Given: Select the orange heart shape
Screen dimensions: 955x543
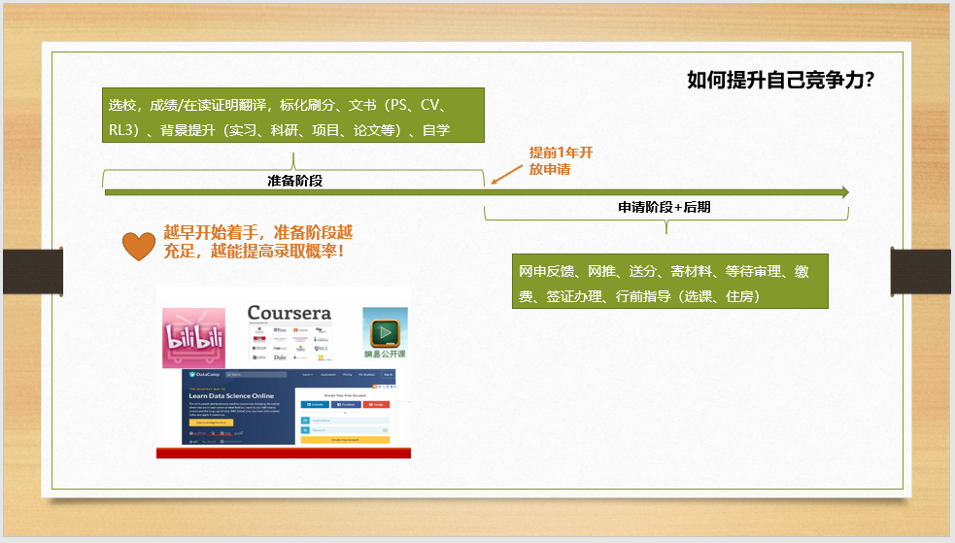Looking at the screenshot, I should [x=138, y=246].
